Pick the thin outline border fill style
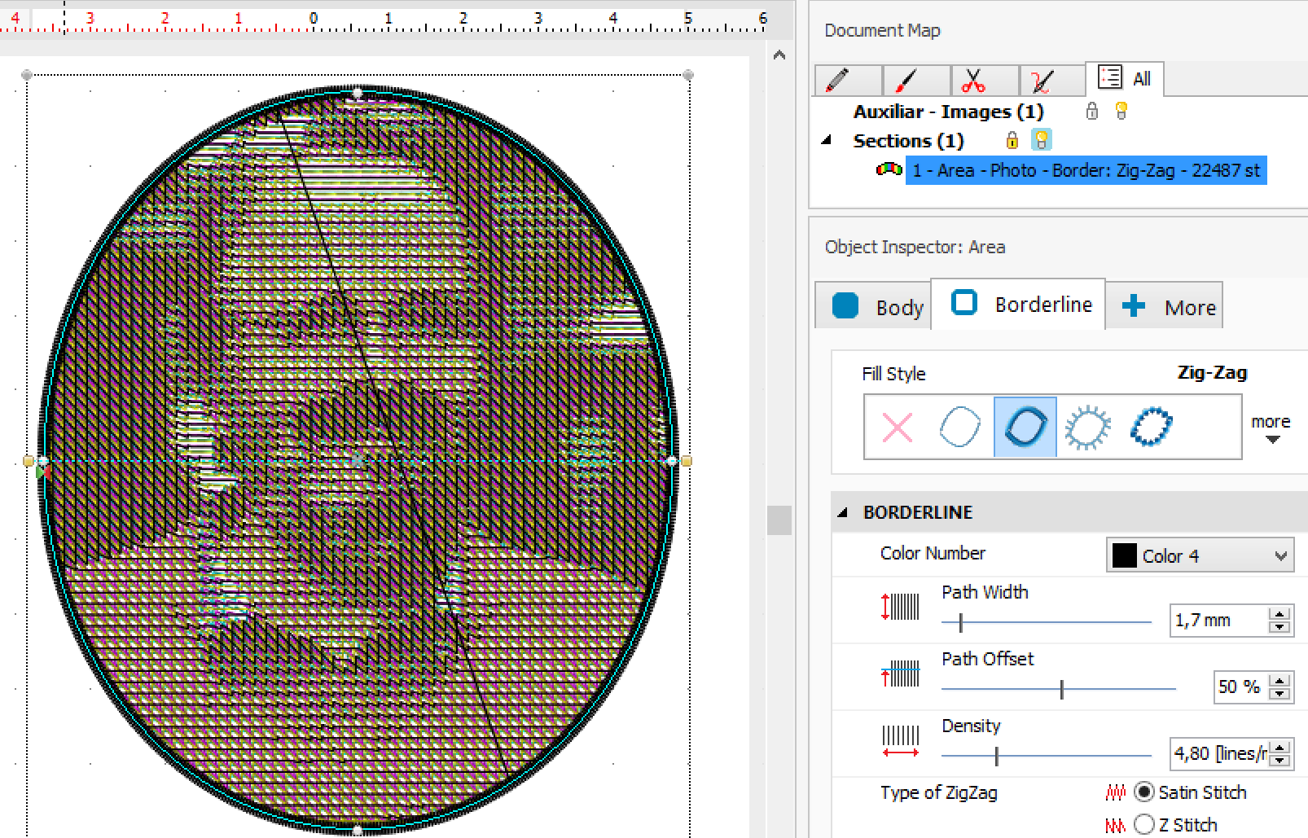 point(959,428)
